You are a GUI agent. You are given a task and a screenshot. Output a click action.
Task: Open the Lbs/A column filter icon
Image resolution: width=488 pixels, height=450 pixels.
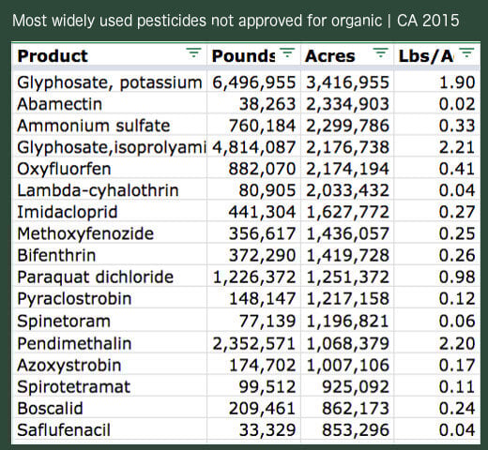click(466, 52)
